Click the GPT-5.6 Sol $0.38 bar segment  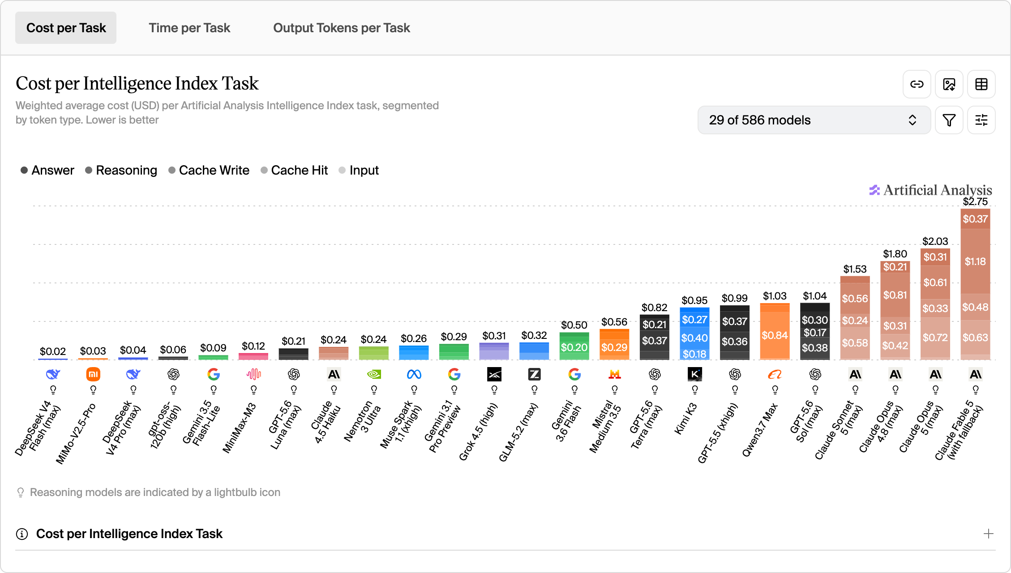(815, 348)
